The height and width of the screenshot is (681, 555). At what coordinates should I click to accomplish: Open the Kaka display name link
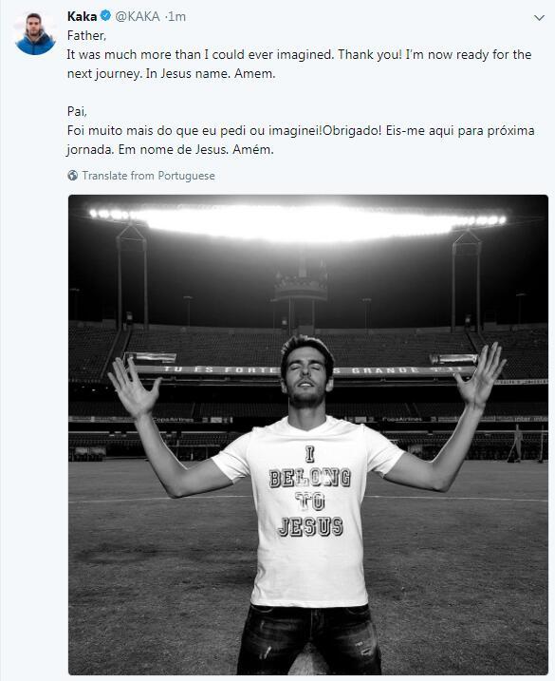pos(82,16)
